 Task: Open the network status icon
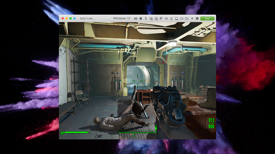point(161,18)
